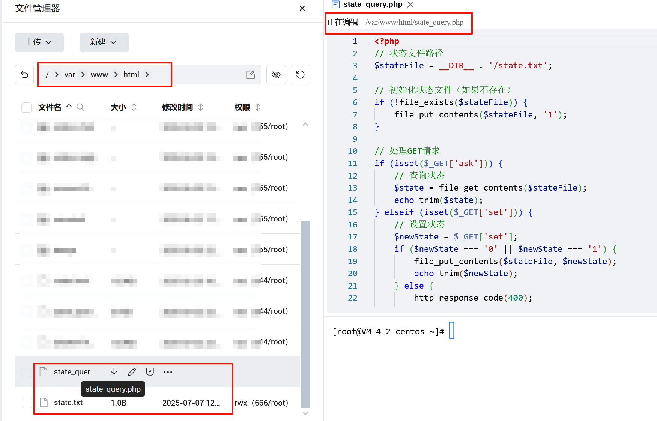Navigate to the www breadcrumb folder
Image resolution: width=657 pixels, height=421 pixels.
[x=99, y=75]
